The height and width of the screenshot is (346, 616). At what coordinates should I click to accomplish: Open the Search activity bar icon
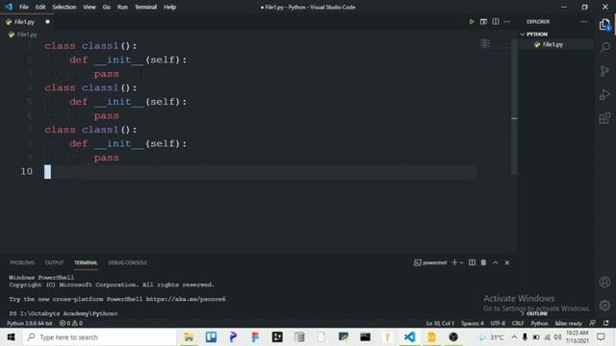[604, 47]
